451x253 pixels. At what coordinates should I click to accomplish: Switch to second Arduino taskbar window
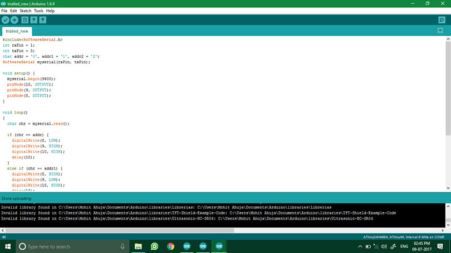(203, 247)
